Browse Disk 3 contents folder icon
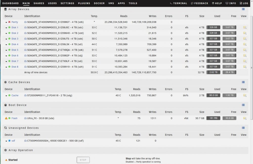This screenshot has height=164, width=253. (x=245, y=39)
